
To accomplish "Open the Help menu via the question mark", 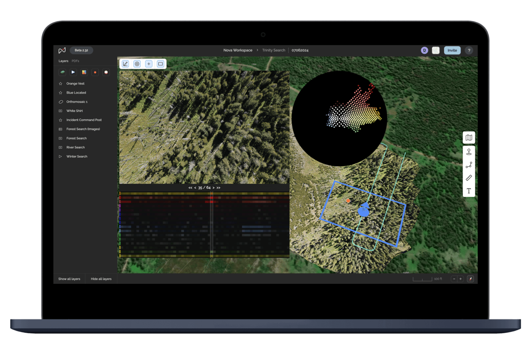I will (469, 50).
